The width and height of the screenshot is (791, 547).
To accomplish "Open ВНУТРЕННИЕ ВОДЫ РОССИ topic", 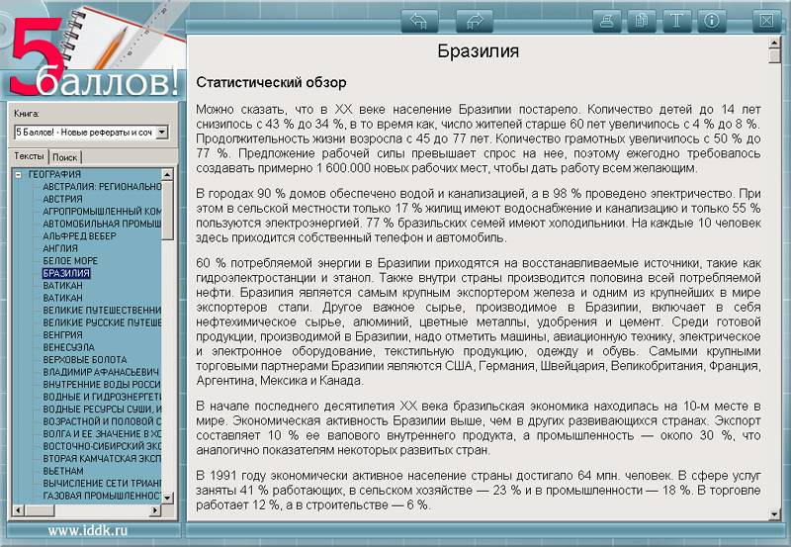I will point(102,385).
